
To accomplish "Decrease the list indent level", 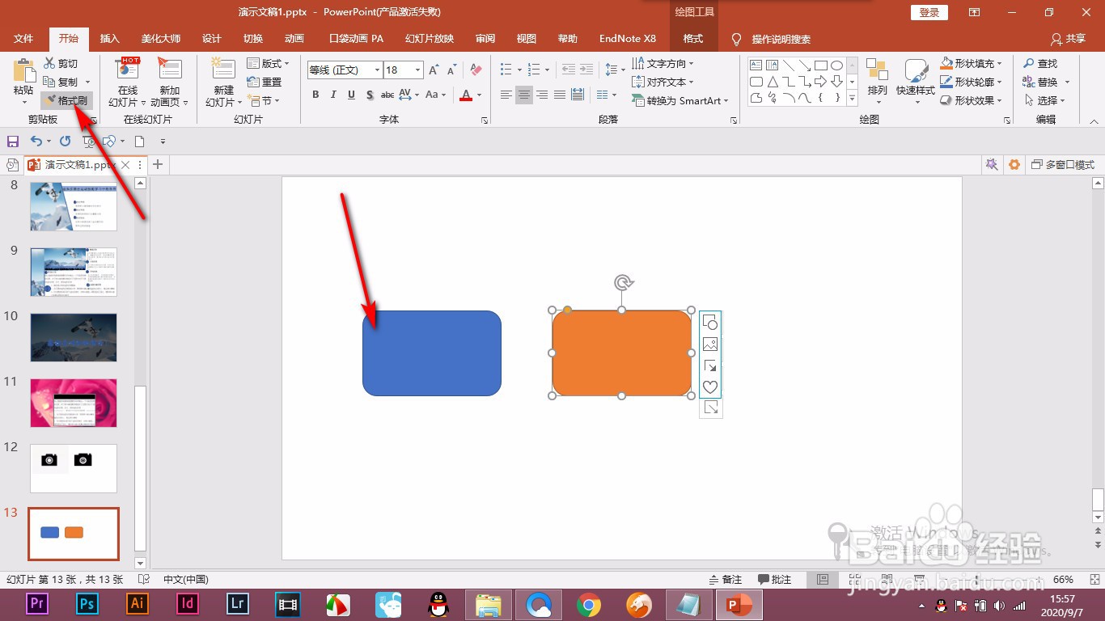I will click(568, 70).
